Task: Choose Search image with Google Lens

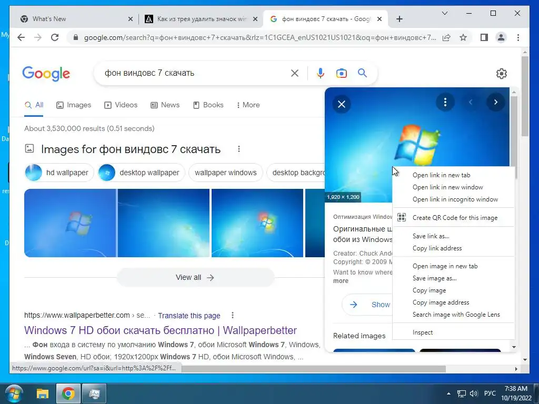Action: (453, 315)
